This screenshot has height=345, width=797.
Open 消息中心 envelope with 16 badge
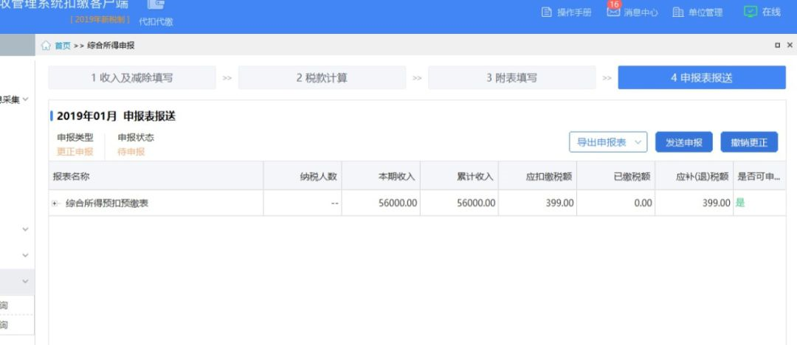point(613,12)
